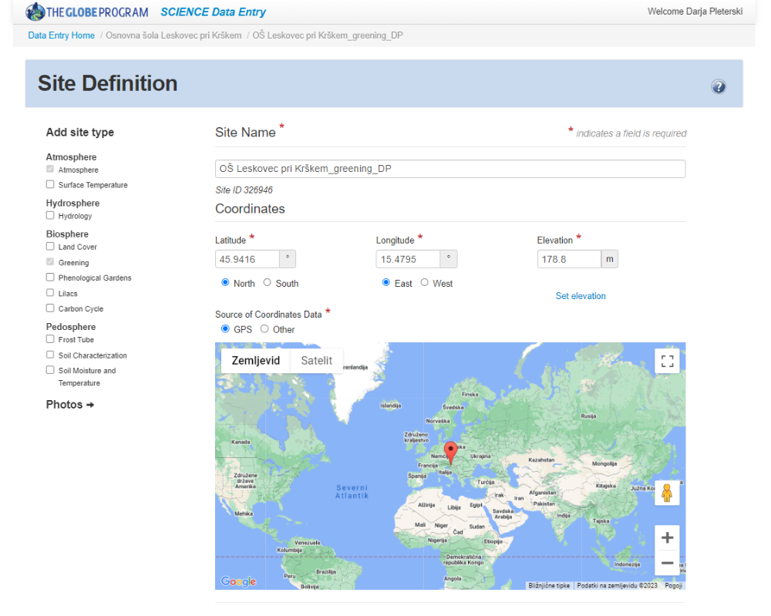Click the Google logo on the map
The width and height of the screenshot is (771, 616).
[238, 581]
